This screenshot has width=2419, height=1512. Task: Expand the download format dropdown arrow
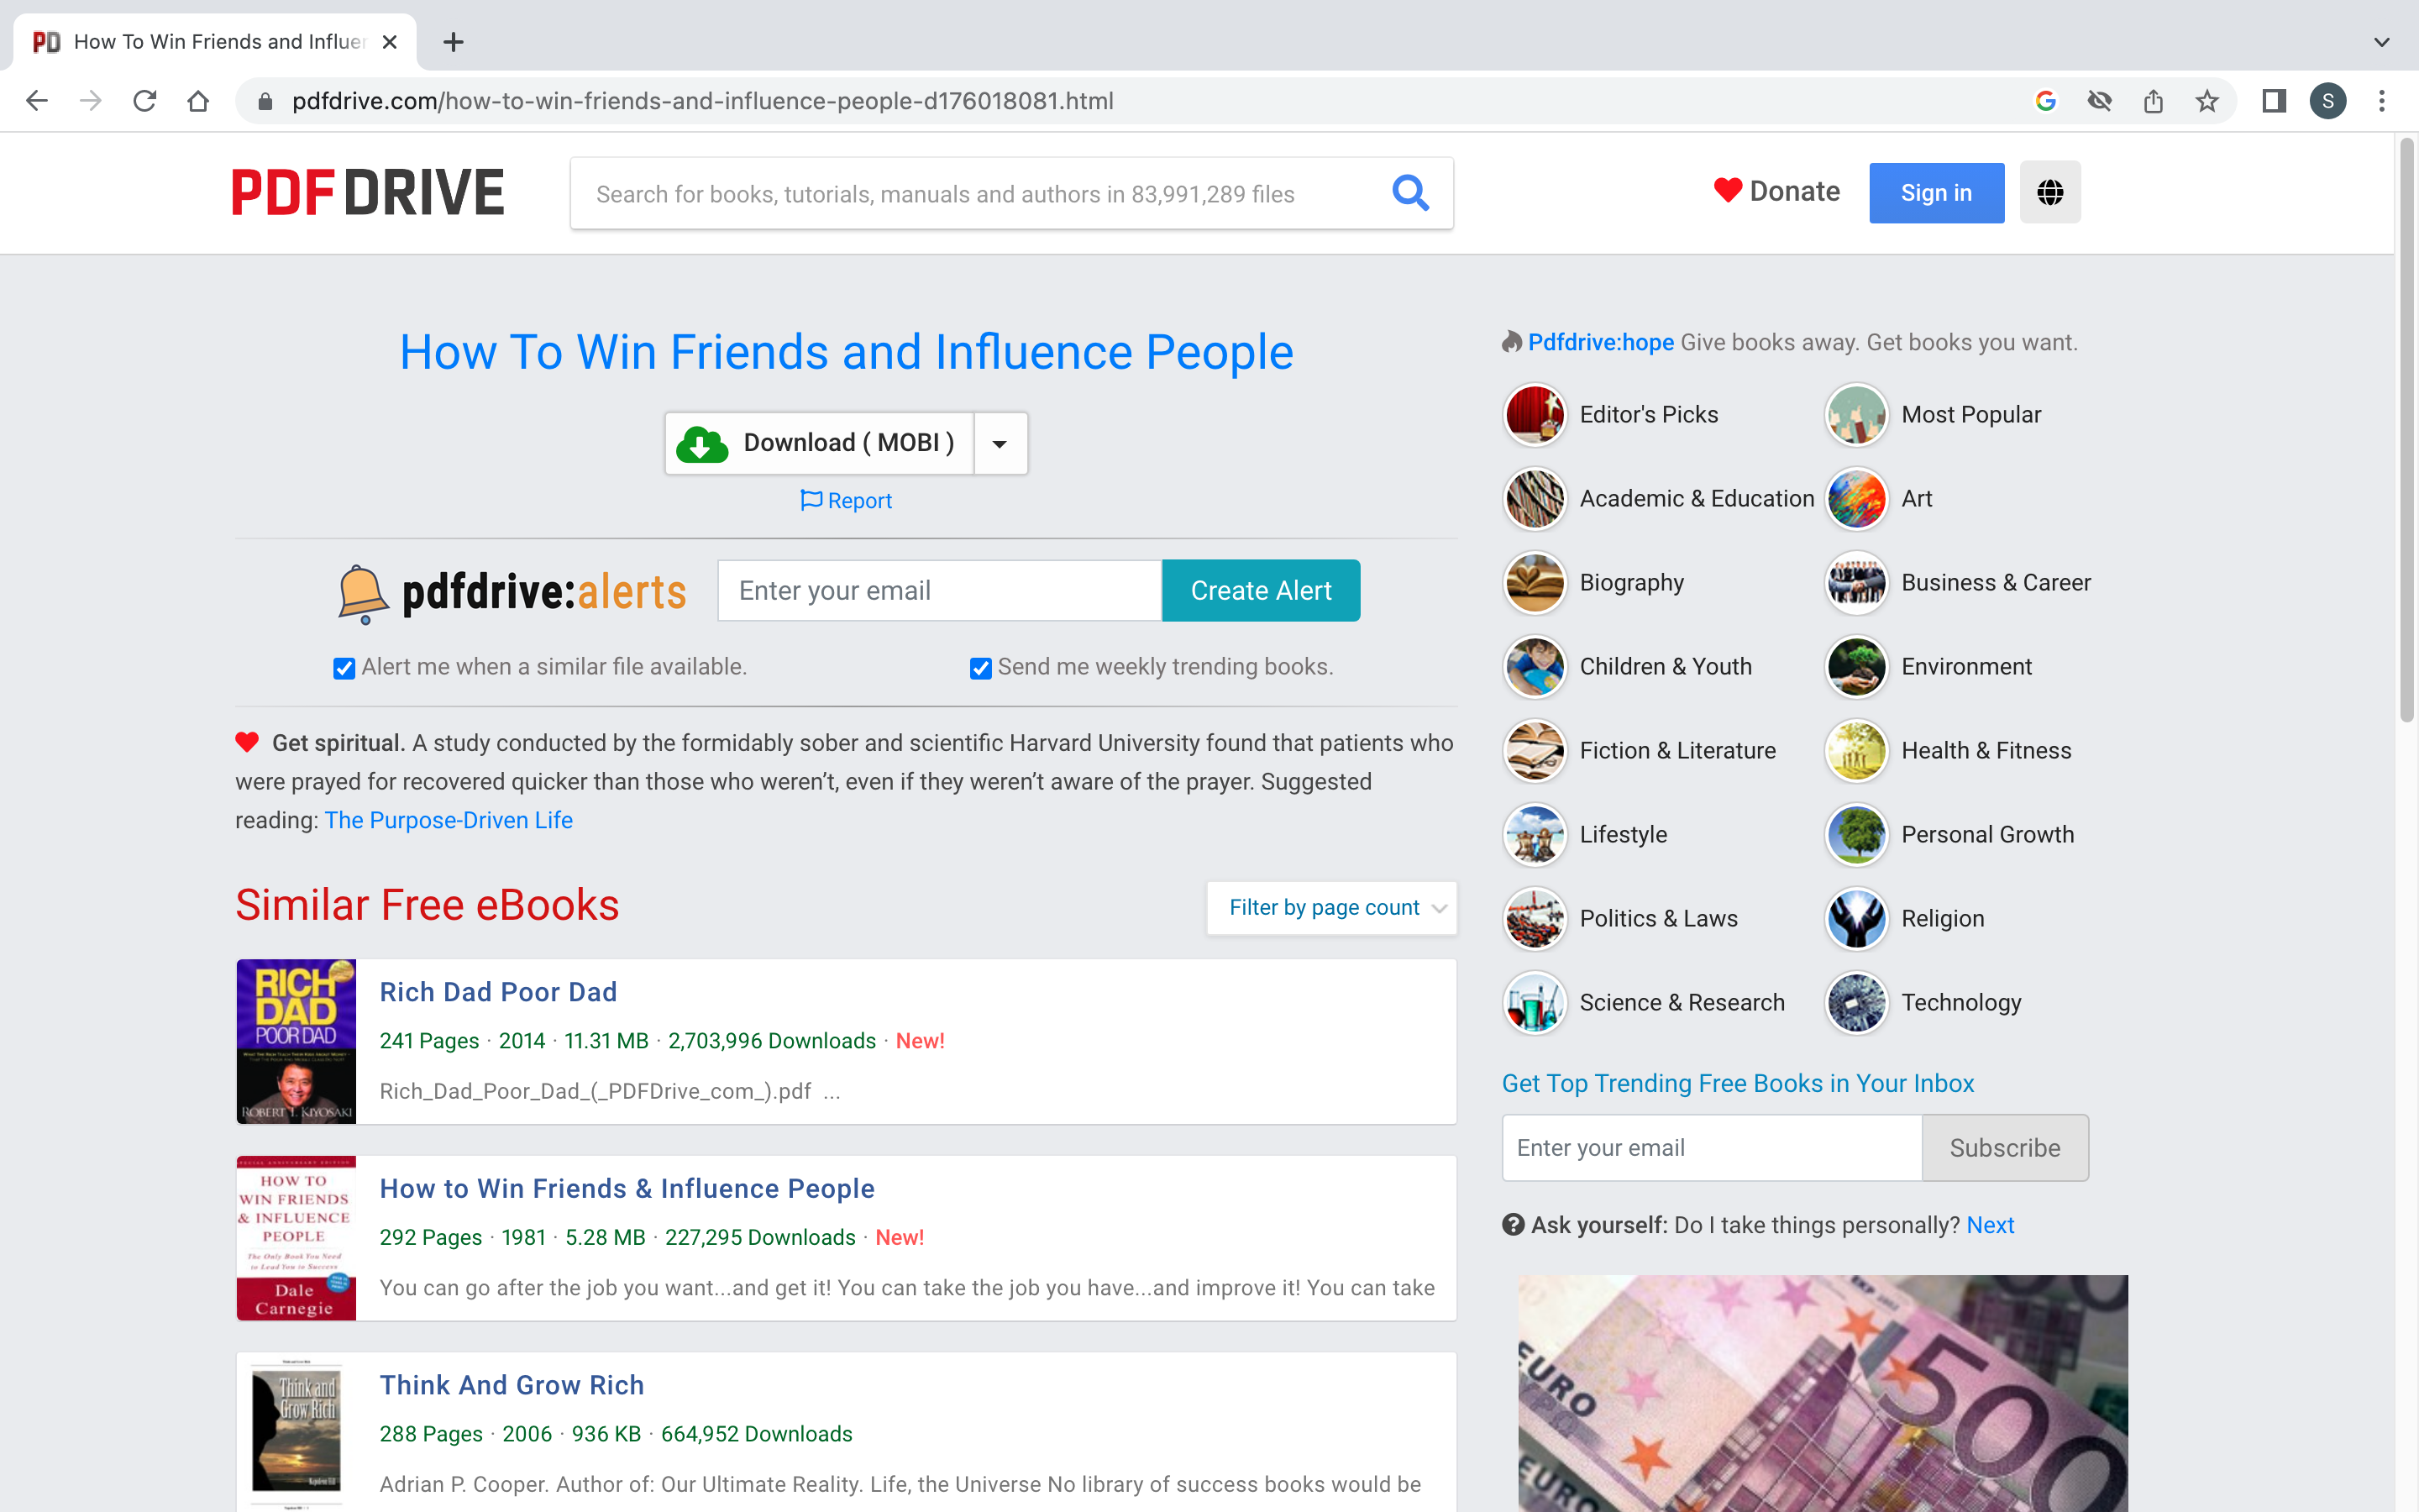1000,443
